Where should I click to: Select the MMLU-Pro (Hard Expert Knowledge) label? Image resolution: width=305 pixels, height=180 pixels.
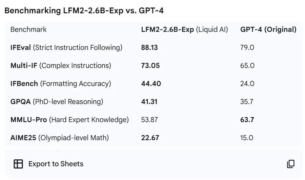coord(69,120)
